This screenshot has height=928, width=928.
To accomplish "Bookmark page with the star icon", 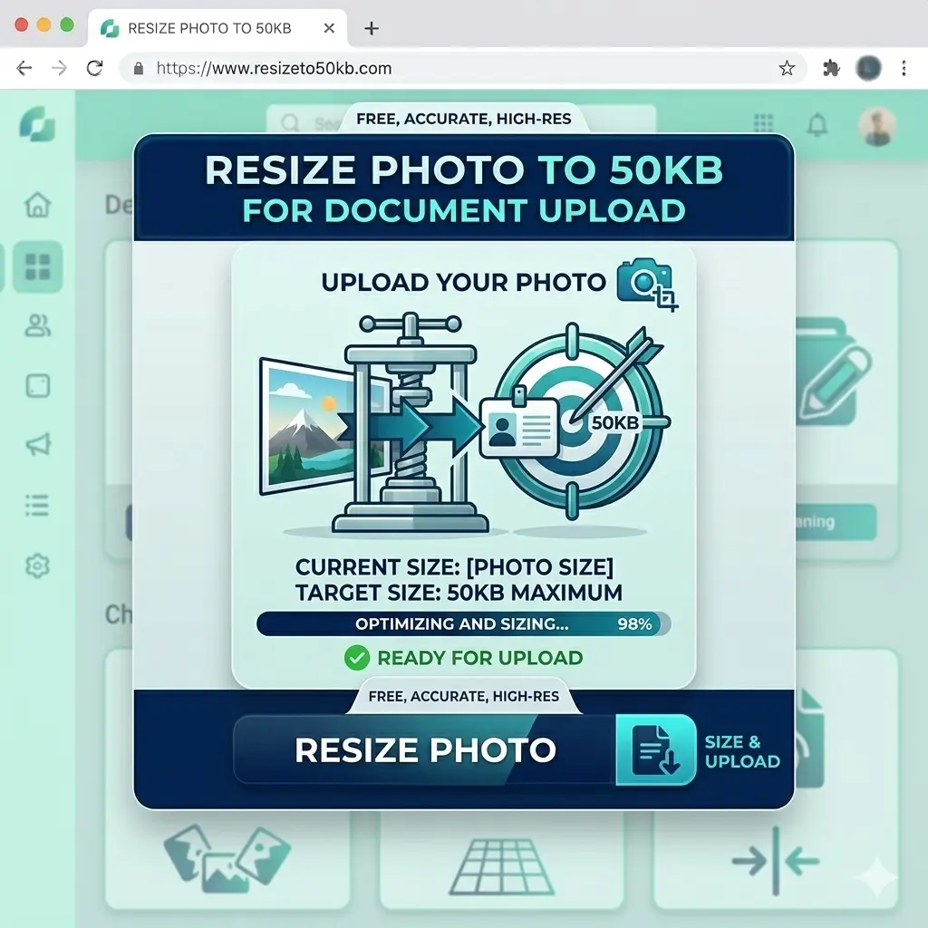I will [x=787, y=68].
